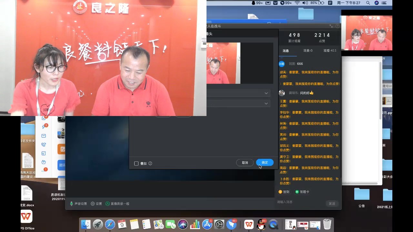The height and width of the screenshot is (232, 413).
Task: Open WPS Office from the dock
Action: [249, 224]
